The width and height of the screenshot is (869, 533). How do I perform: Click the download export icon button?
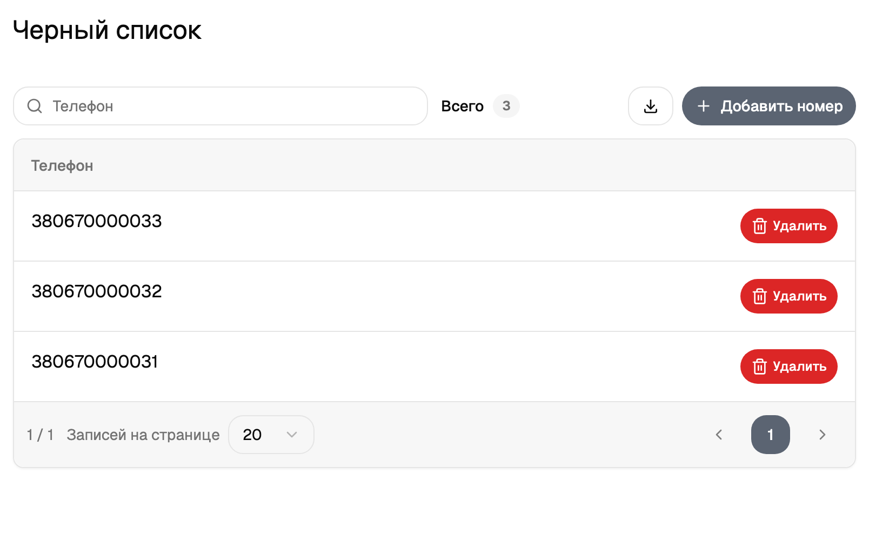click(x=651, y=106)
